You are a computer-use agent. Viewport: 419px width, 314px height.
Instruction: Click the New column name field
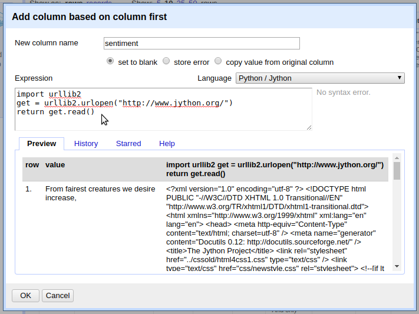pyautogui.click(x=201, y=43)
